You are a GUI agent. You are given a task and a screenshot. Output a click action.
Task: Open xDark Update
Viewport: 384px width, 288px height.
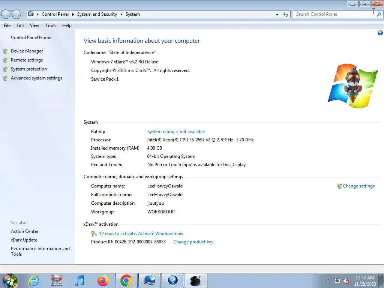coord(24,240)
